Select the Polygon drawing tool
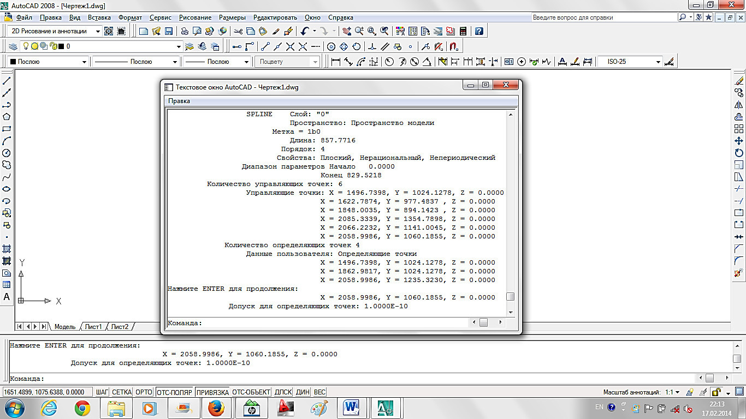The image size is (746, 419). point(7,117)
